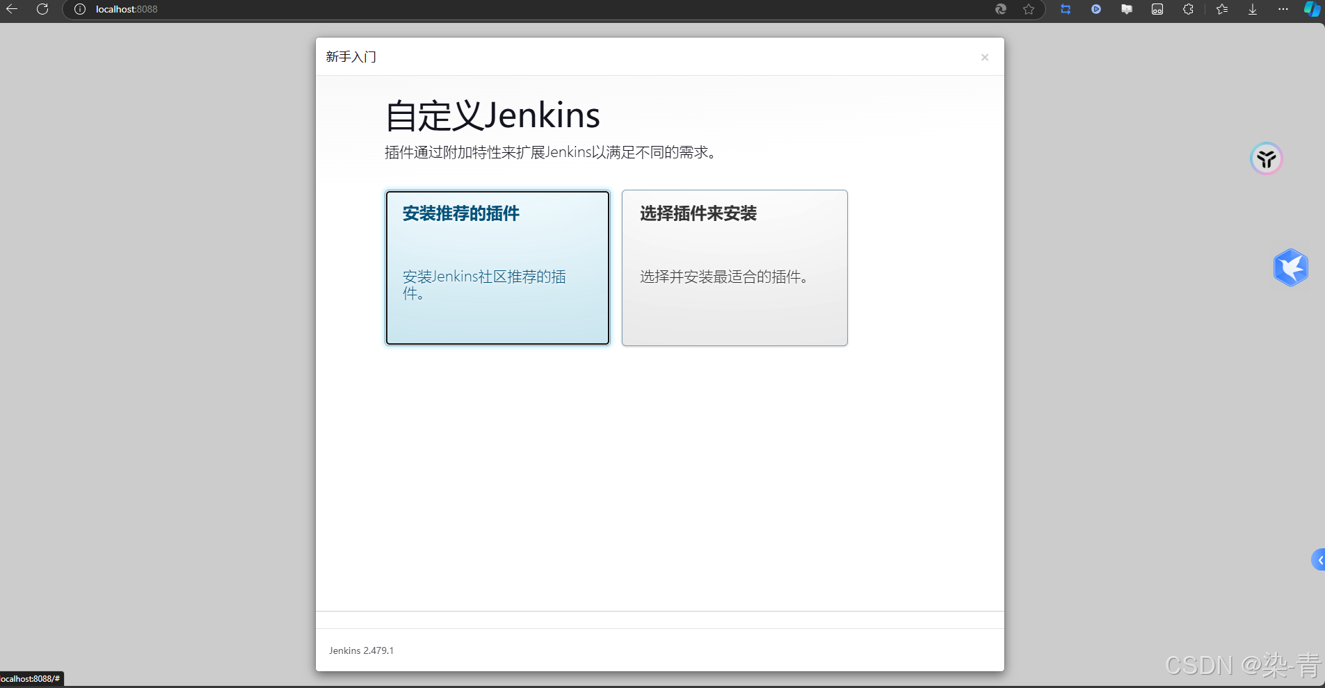Click the 自定义Jenkins heading
The height and width of the screenshot is (688, 1325).
[x=492, y=115]
